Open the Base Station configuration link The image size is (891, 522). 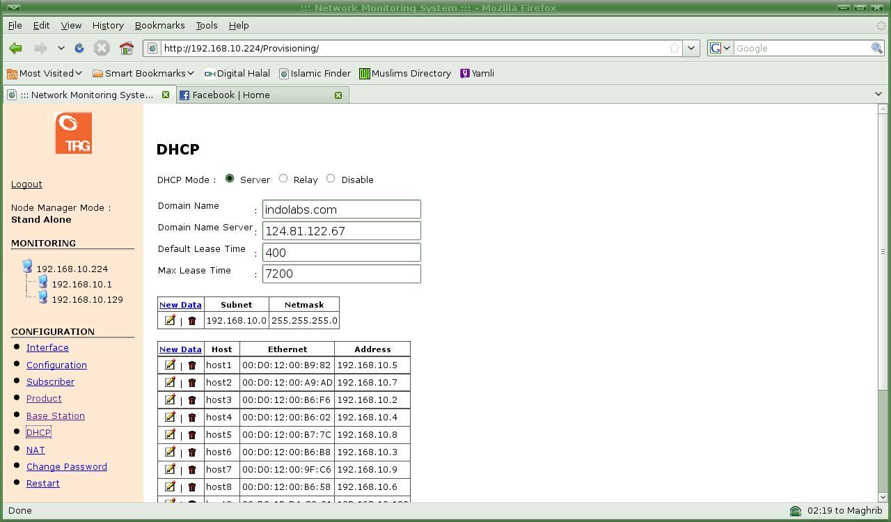click(x=55, y=416)
